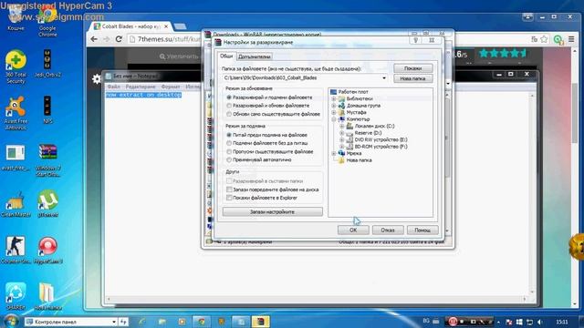Click the dialog help question mark button
Viewport: 584px width, 328px height.
(416, 40)
